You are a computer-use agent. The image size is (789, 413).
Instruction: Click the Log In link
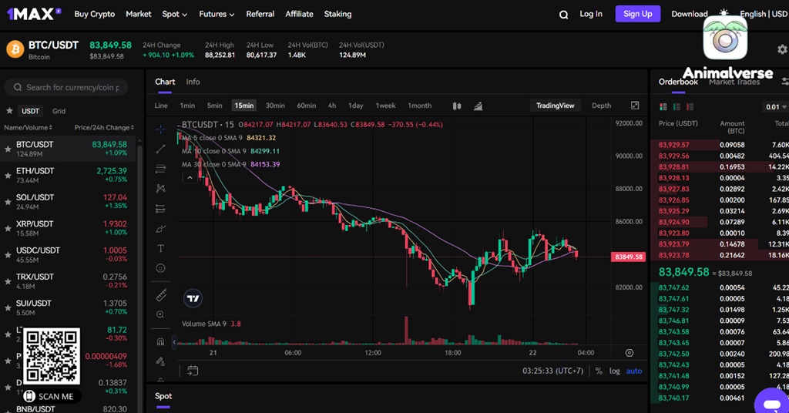tap(591, 14)
